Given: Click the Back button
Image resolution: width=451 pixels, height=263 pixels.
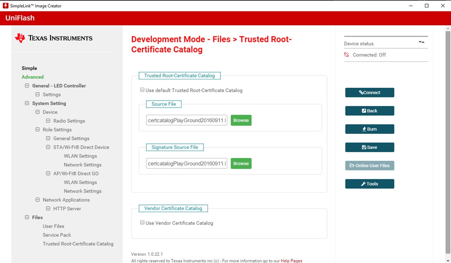Looking at the screenshot, I should 370,111.
